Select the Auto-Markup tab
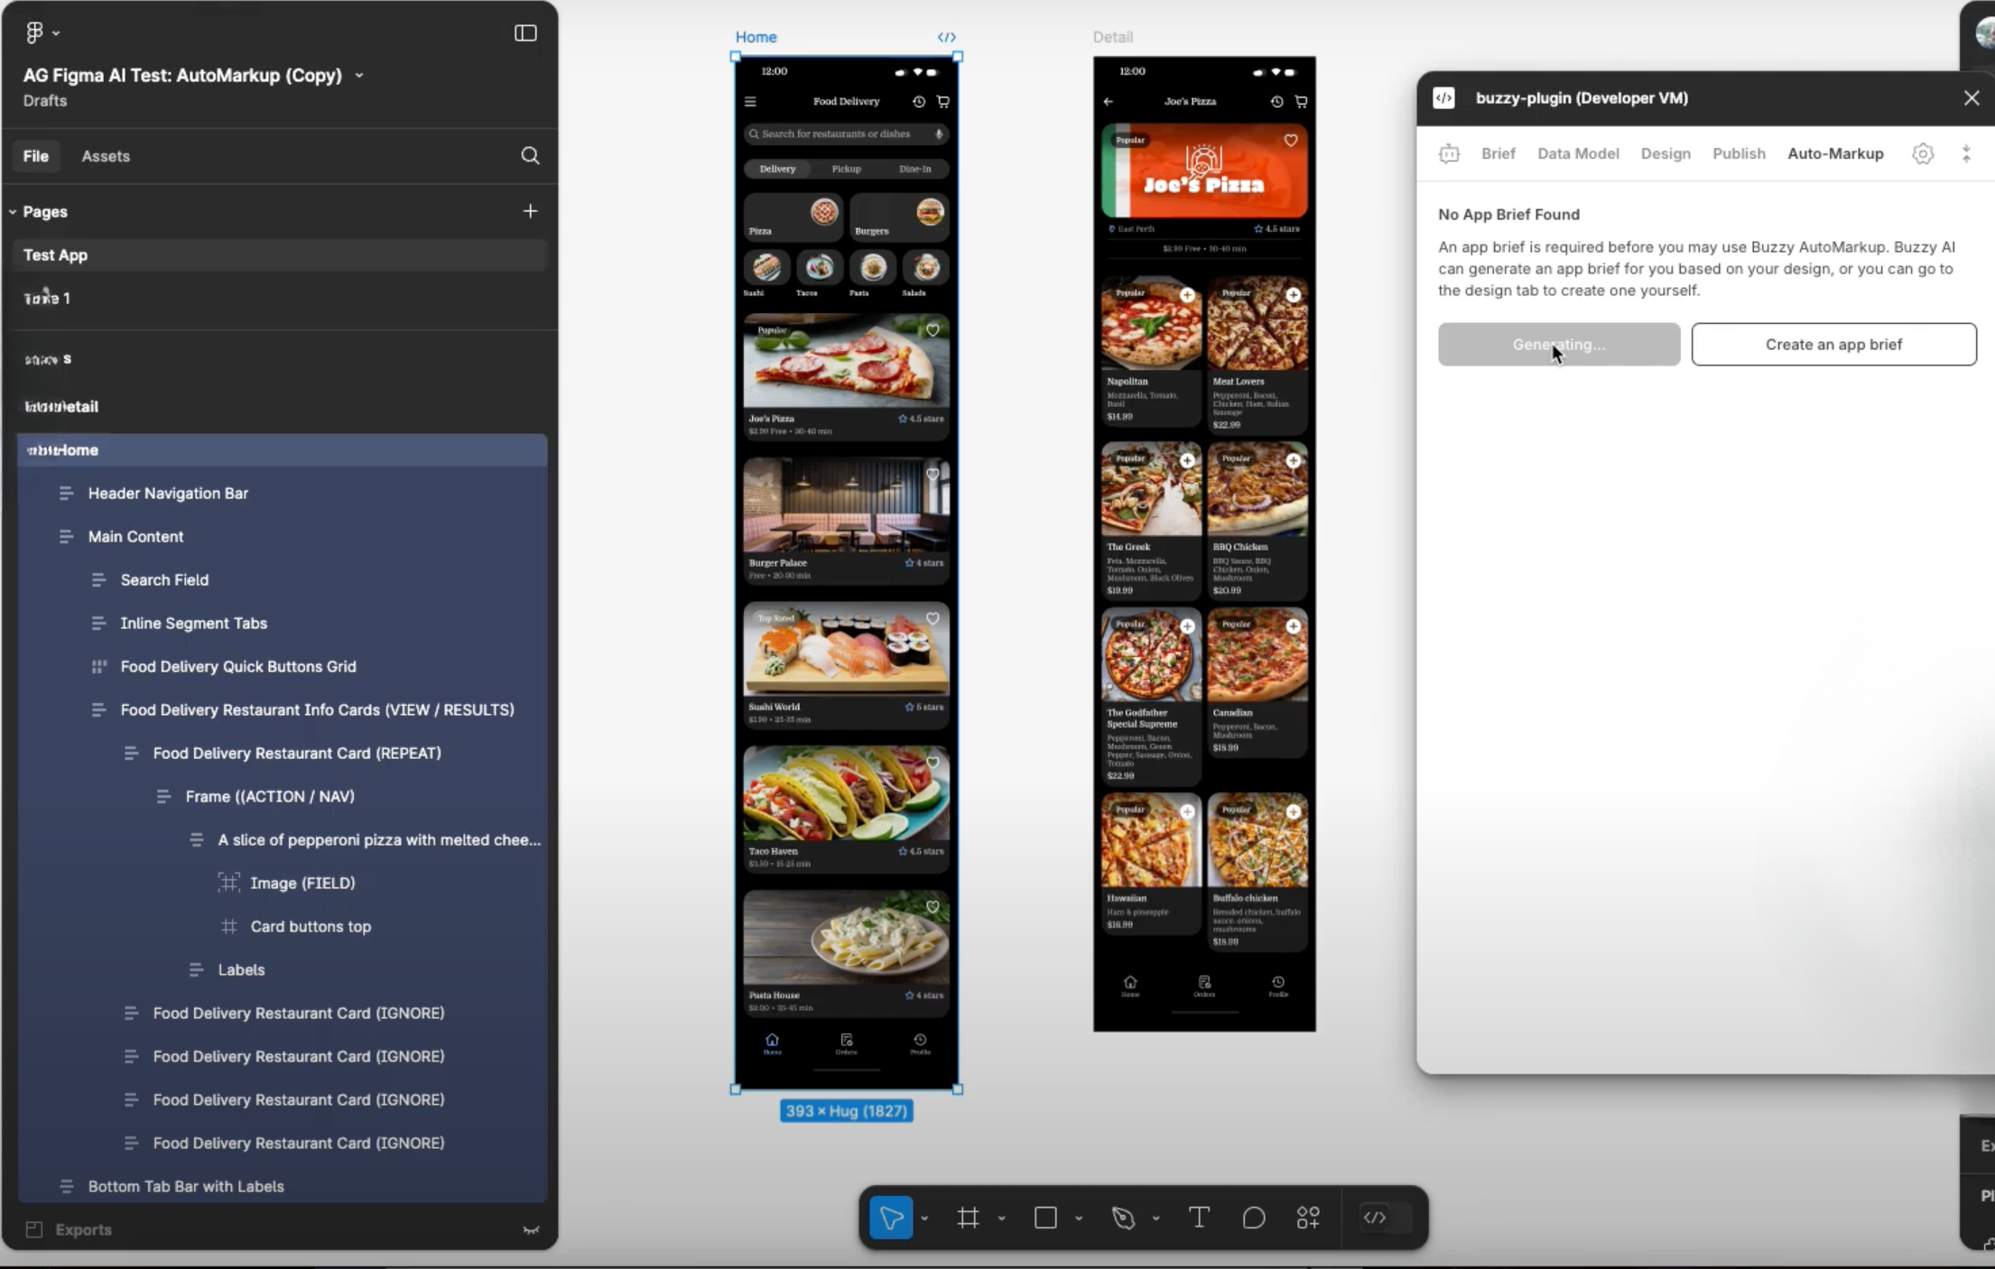Screen dimensions: 1995x1269 [1835, 153]
